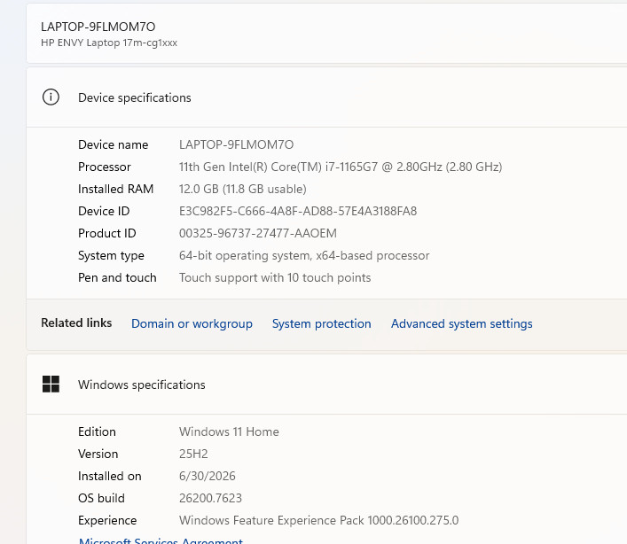Click the Device name label
The height and width of the screenshot is (544, 627).
pyautogui.click(x=114, y=144)
